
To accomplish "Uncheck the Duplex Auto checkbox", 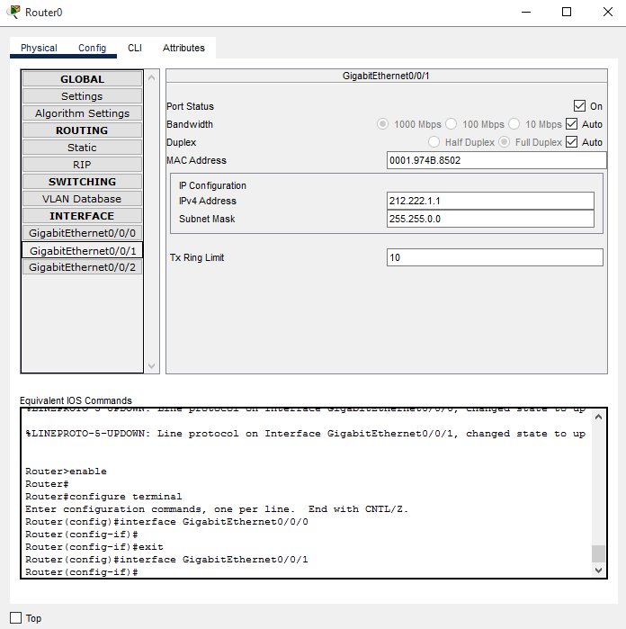I will click(x=571, y=142).
